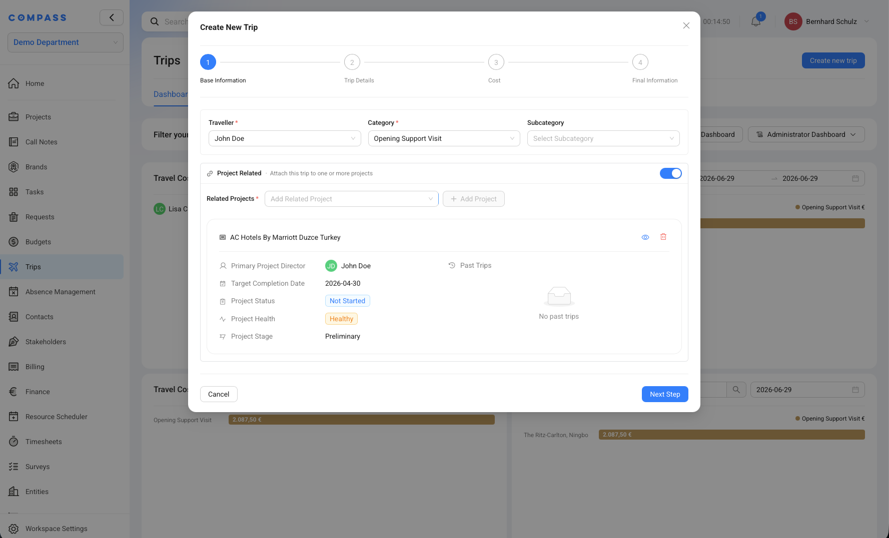The width and height of the screenshot is (889, 538).
Task: Click the John Doe project director name
Action: tap(356, 266)
